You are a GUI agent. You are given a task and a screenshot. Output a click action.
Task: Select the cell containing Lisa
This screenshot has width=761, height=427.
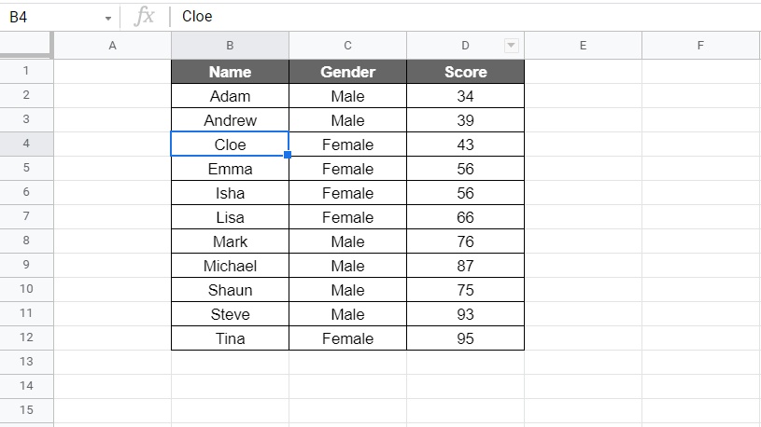230,217
